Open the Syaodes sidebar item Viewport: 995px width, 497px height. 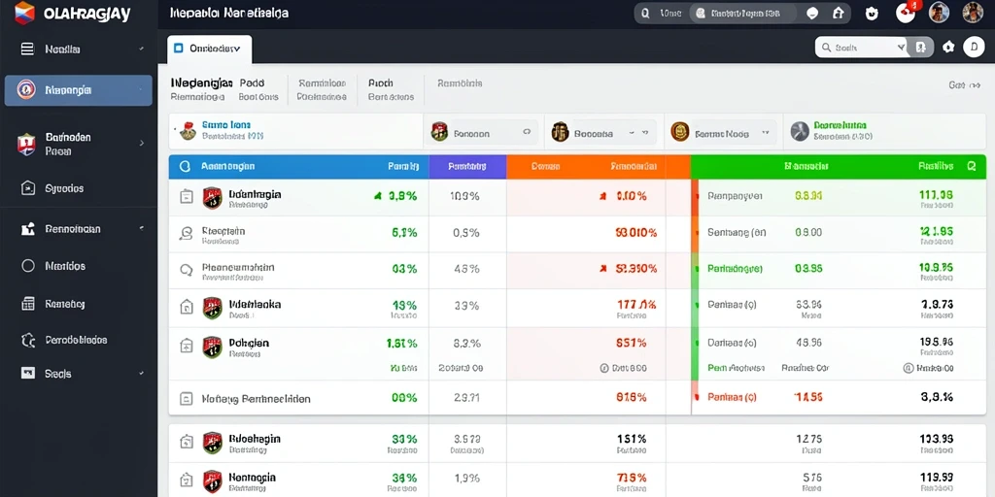click(x=64, y=188)
